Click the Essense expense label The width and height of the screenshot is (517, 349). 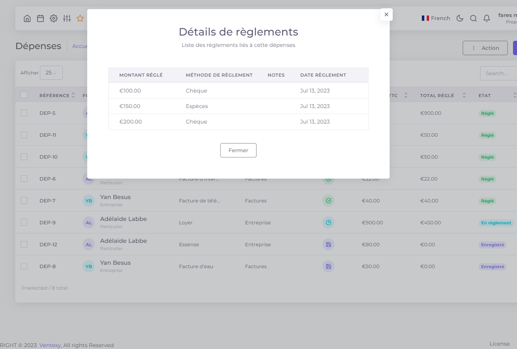click(189, 244)
